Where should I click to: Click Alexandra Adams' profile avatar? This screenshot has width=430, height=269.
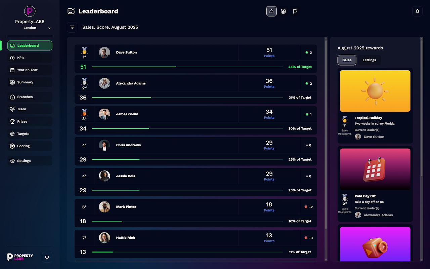[104, 83]
